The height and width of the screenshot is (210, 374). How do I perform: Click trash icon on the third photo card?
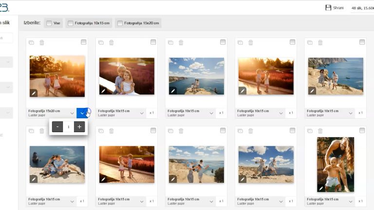(x=181, y=43)
